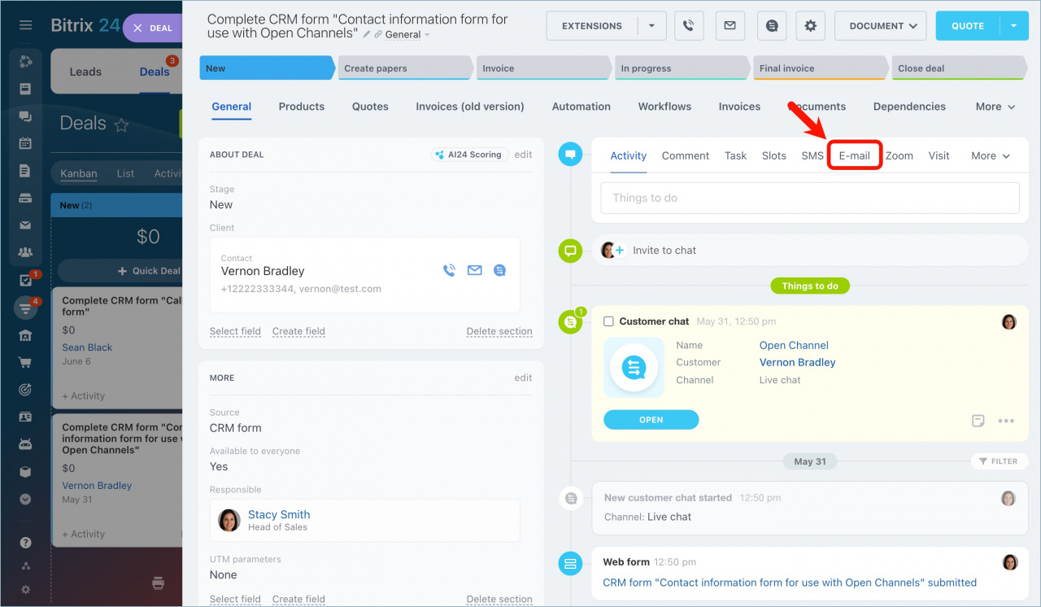Open the documents icon in left sidebar

25,171
